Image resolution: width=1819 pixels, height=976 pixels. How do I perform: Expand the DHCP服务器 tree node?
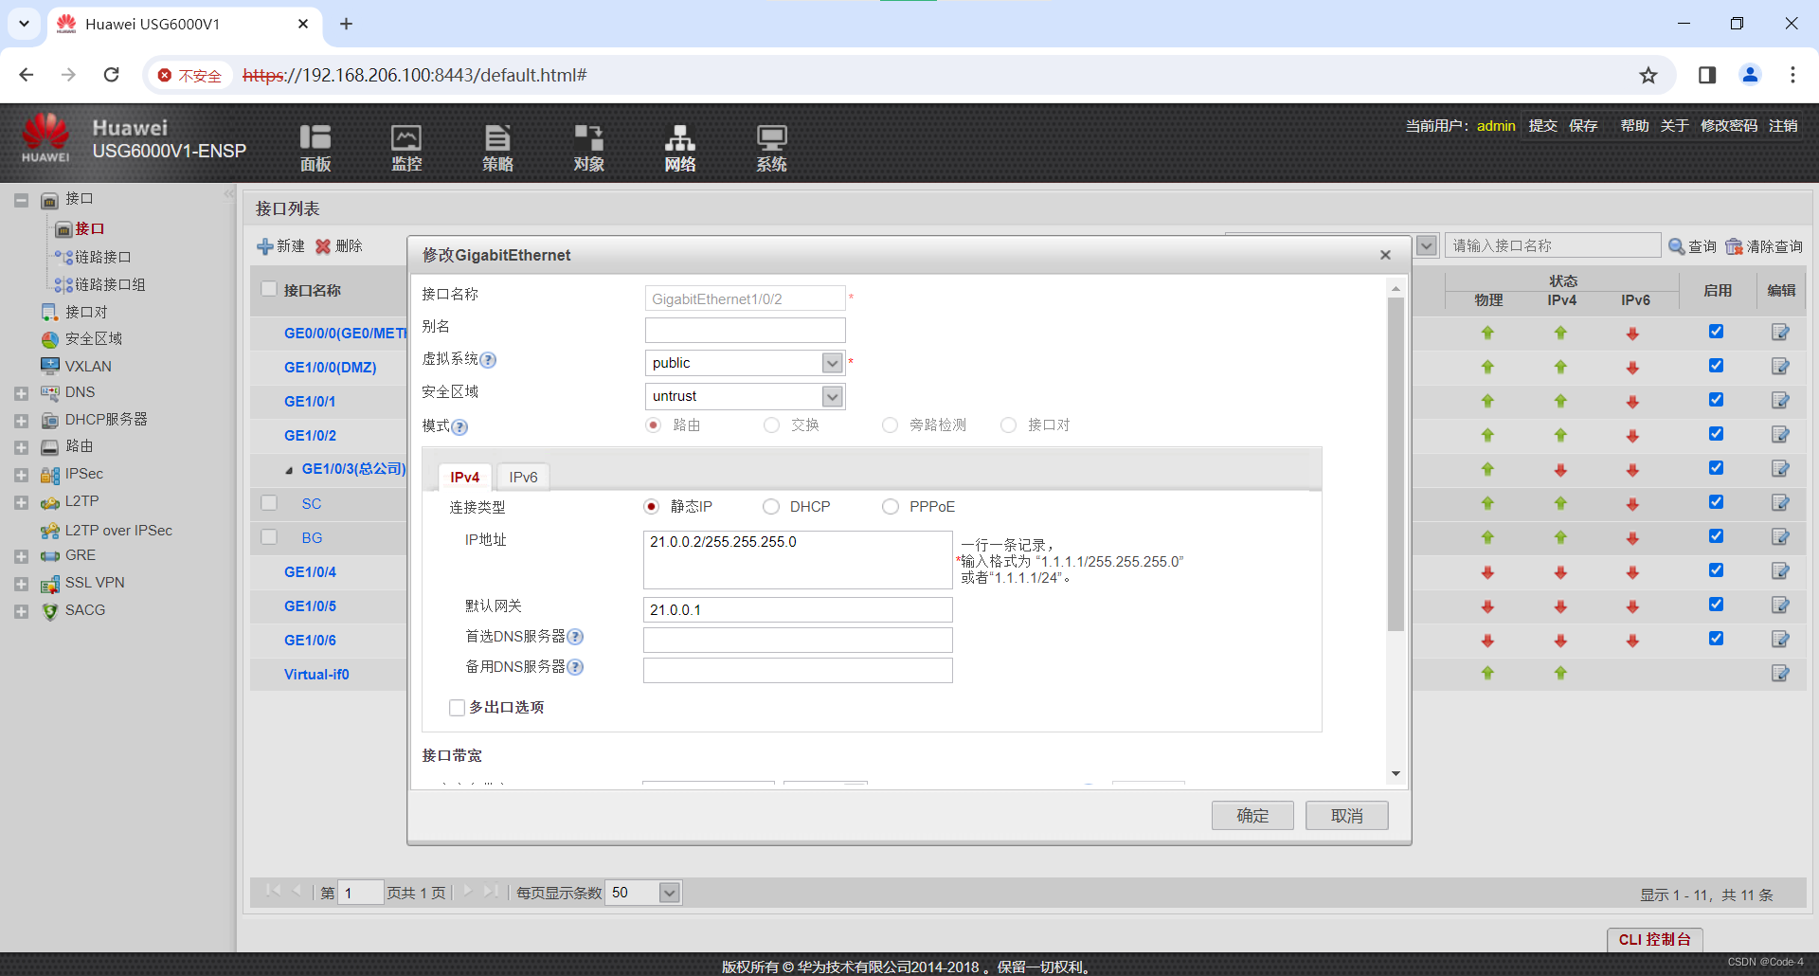(21, 421)
